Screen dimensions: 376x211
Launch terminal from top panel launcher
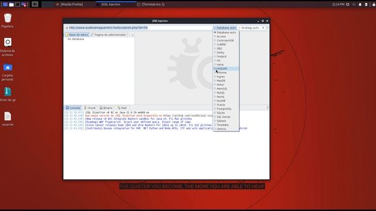(18, 4)
